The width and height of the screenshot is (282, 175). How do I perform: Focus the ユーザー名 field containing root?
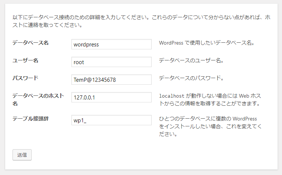pyautogui.click(x=111, y=62)
